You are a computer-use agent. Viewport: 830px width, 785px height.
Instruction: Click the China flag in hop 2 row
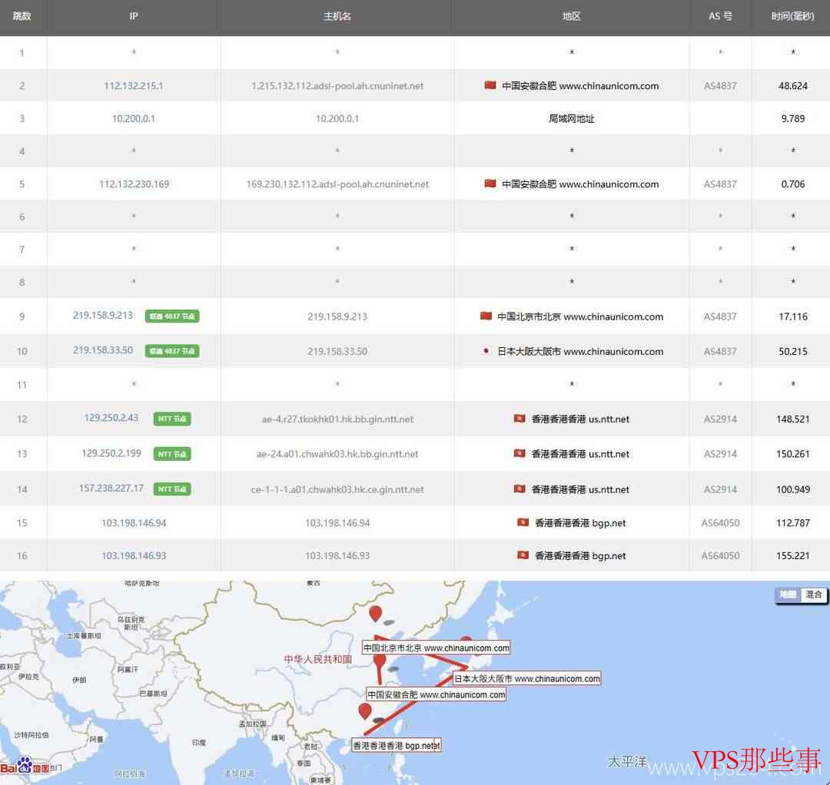pyautogui.click(x=490, y=85)
